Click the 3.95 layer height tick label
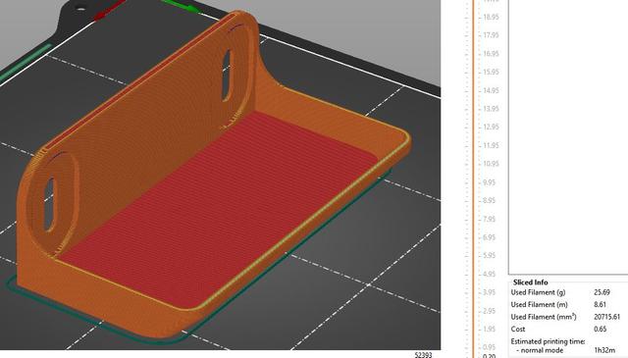This screenshot has height=358, width=628. pos(489,292)
